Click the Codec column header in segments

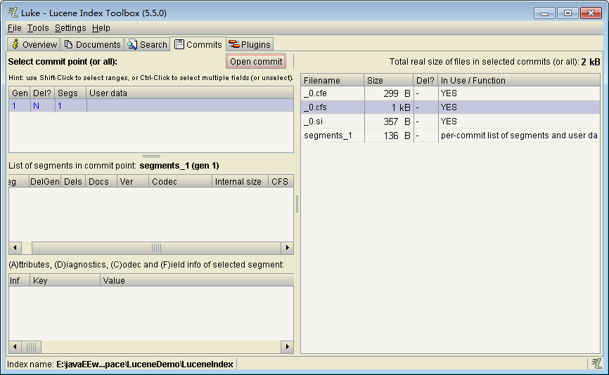(x=180, y=181)
